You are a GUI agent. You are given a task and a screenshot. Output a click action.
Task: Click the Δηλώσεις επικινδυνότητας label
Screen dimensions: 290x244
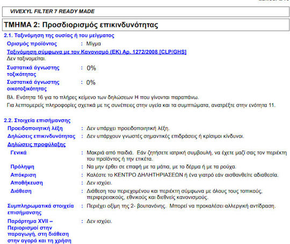pyautogui.click(x=41, y=137)
